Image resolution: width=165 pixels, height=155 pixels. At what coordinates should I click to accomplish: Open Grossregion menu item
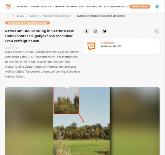coord(93,7)
